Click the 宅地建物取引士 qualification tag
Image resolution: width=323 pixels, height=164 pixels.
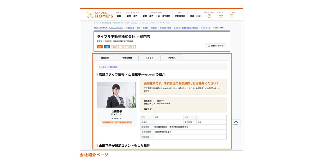(108, 123)
